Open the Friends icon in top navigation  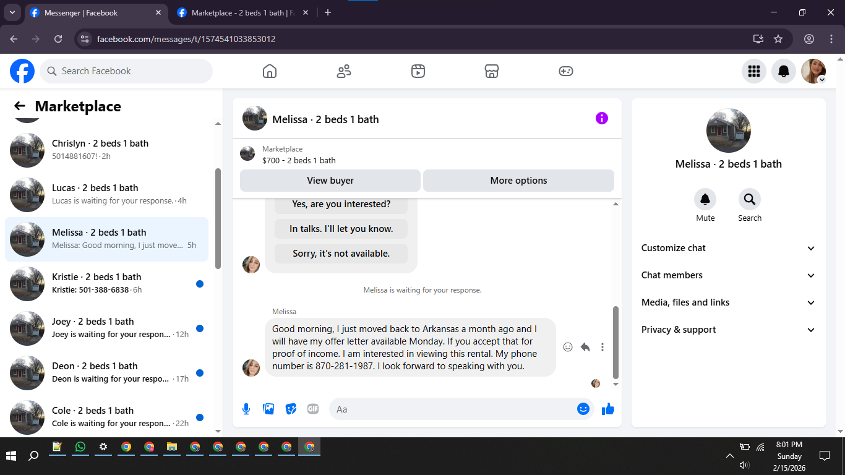[x=344, y=71]
